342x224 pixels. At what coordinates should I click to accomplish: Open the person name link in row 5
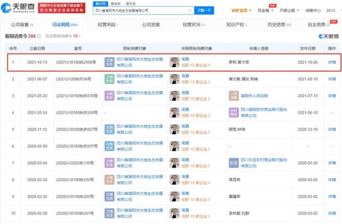pyautogui.click(x=185, y=126)
